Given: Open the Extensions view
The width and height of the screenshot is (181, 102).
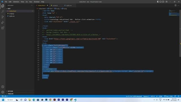Looking at the screenshot, I should tap(3, 28).
